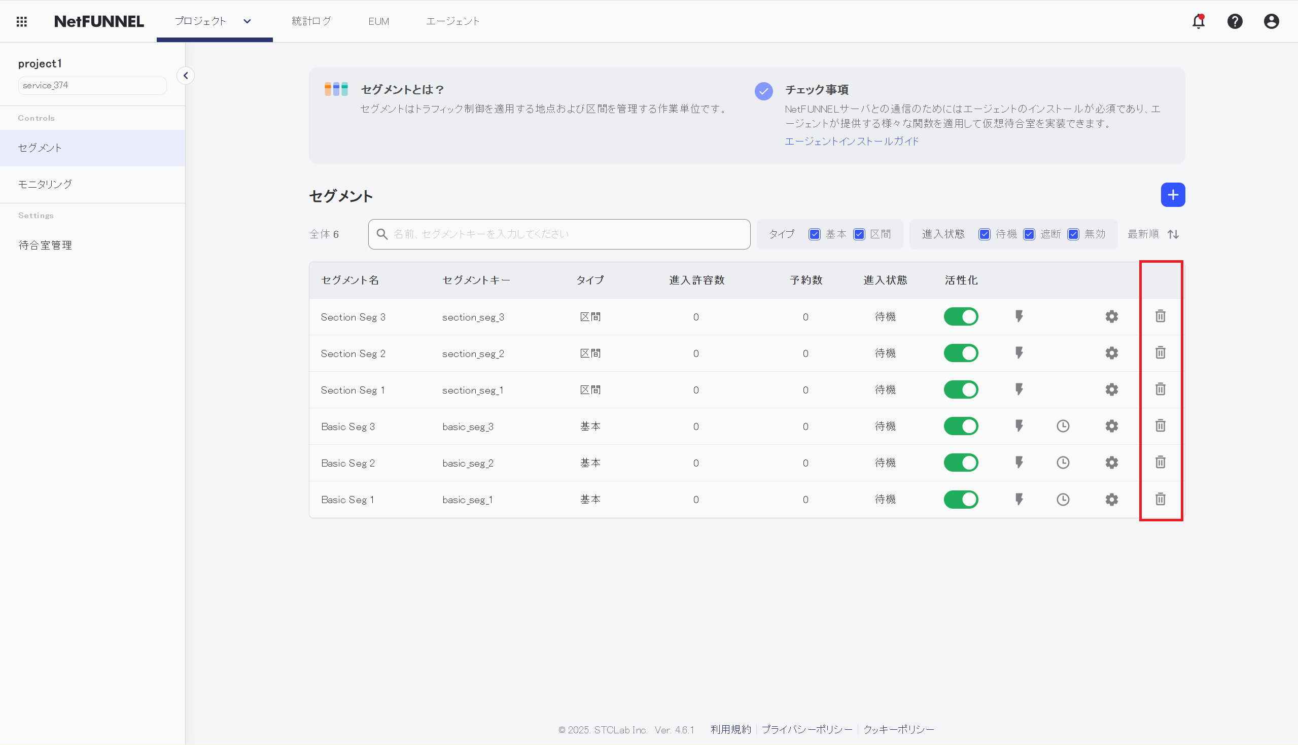The image size is (1298, 745).
Task: Disable the Section Seg 2 activation toggle
Action: (x=960, y=353)
